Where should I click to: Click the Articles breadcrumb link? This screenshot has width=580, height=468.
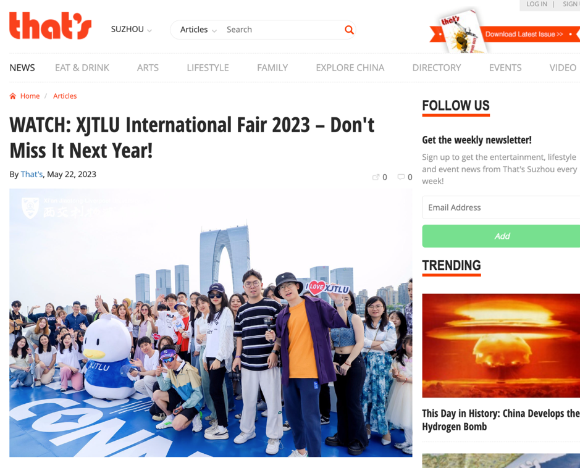click(65, 96)
